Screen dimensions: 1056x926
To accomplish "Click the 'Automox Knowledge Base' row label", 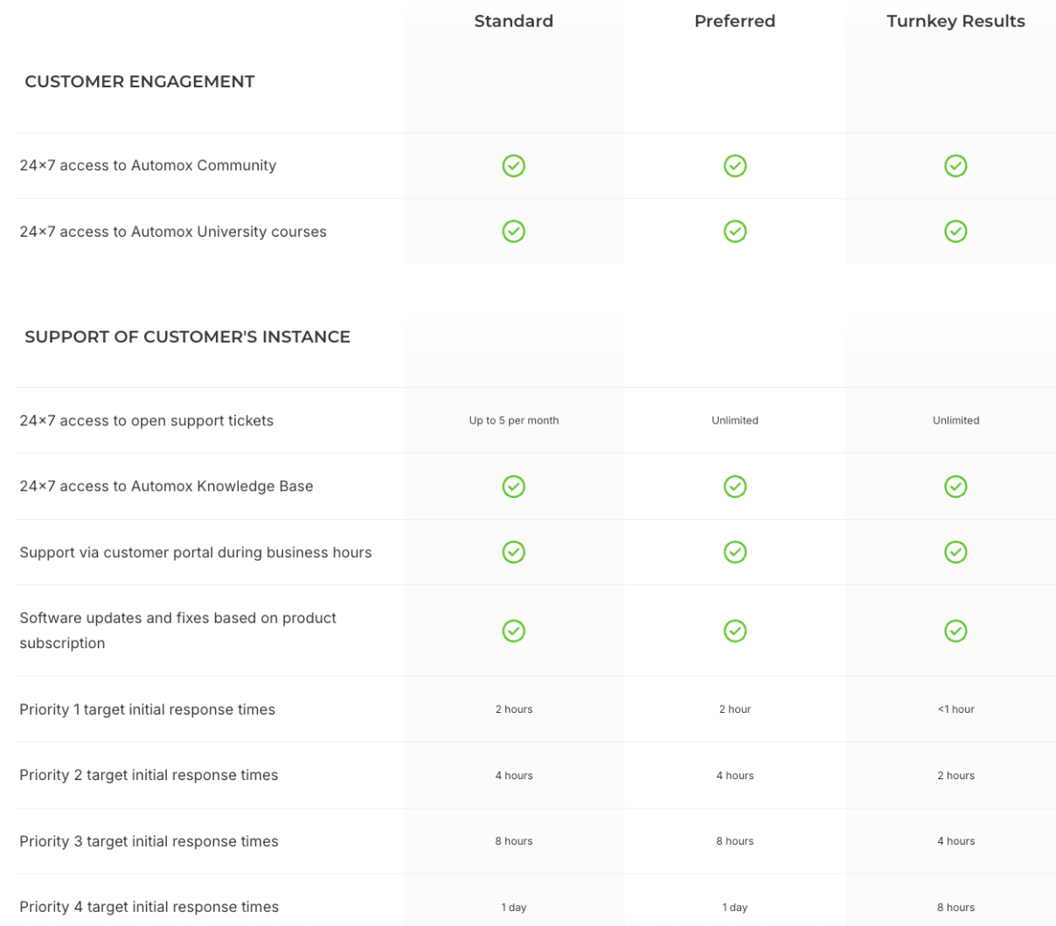I will [x=166, y=486].
